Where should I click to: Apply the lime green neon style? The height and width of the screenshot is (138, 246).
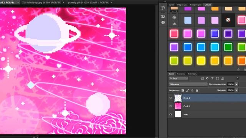pyautogui.click(x=242, y=47)
